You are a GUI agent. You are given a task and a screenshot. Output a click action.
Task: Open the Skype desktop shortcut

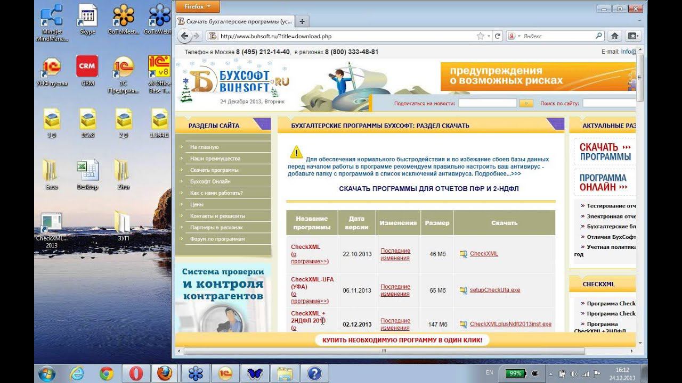pyautogui.click(x=87, y=20)
